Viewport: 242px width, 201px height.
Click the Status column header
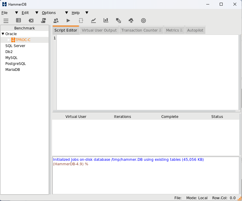217,116
